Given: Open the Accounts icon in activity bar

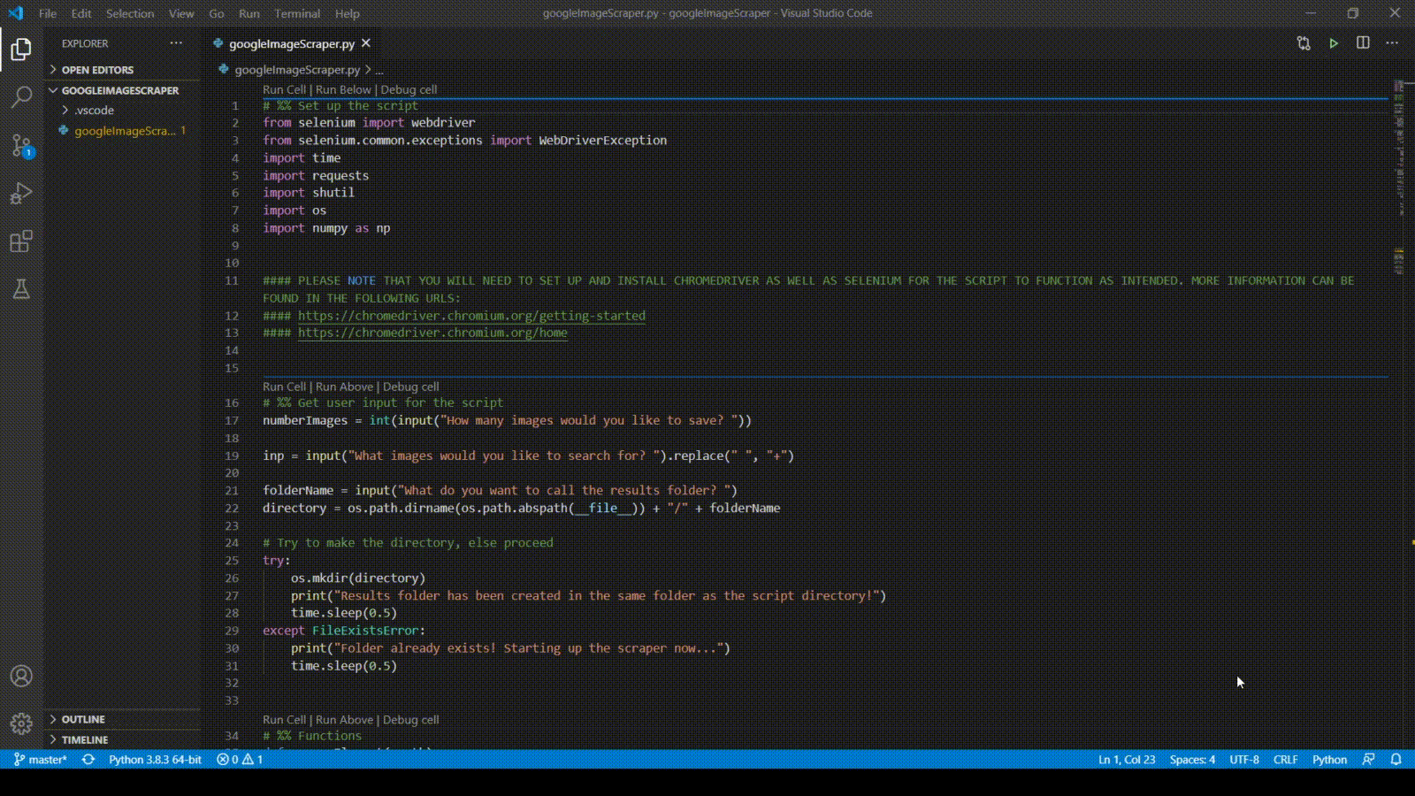Looking at the screenshot, I should (x=21, y=677).
